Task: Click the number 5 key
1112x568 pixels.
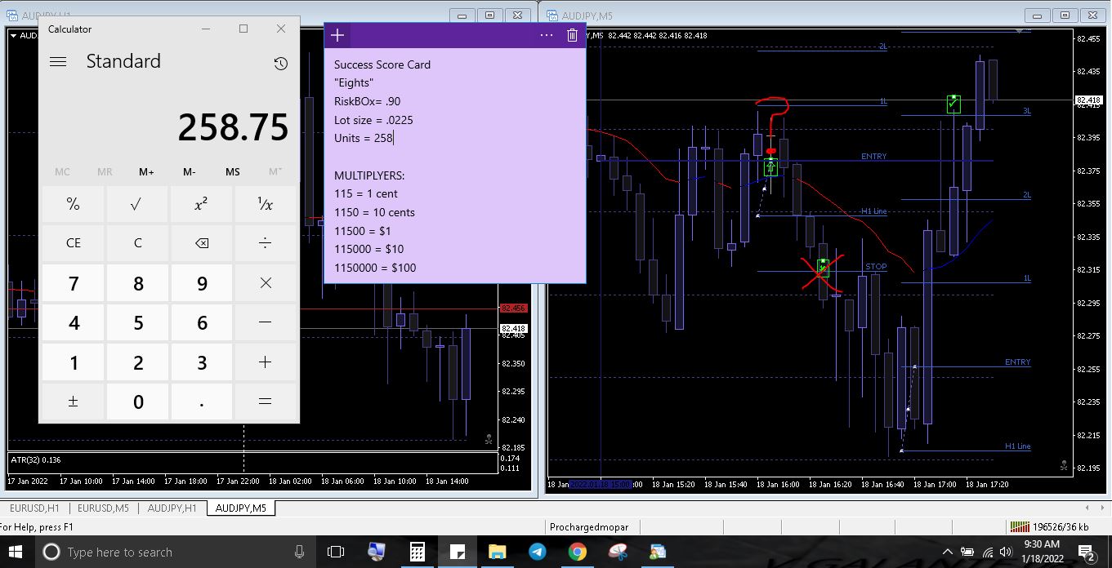Action: tap(136, 322)
